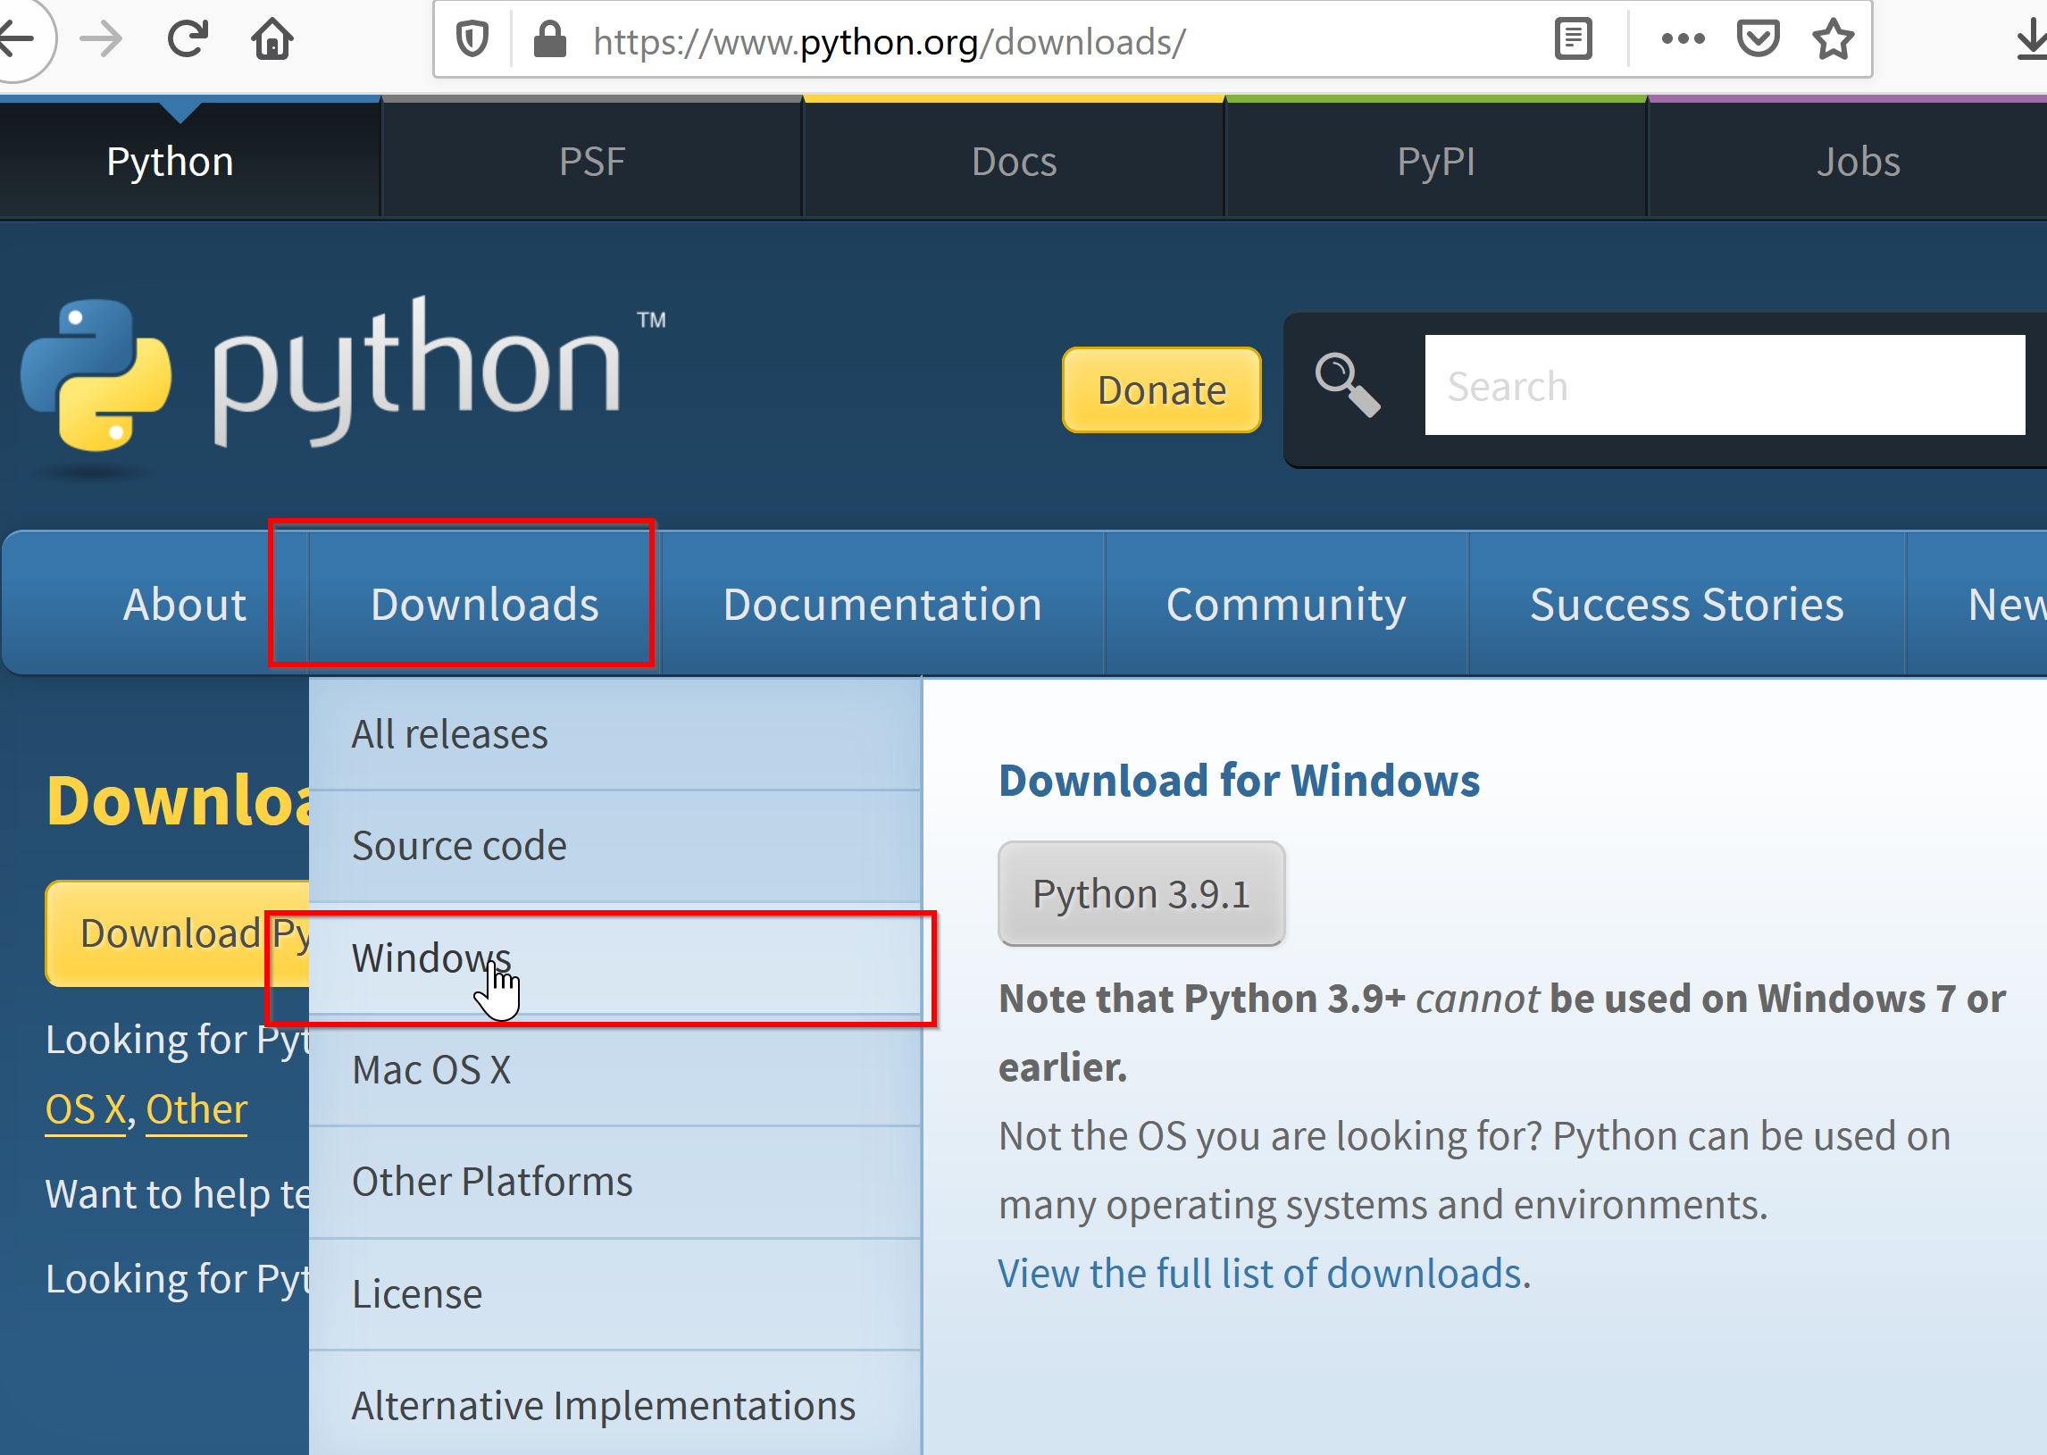Choose Alternative Implementations in dropdown
The height and width of the screenshot is (1455, 2047).
click(615, 1405)
